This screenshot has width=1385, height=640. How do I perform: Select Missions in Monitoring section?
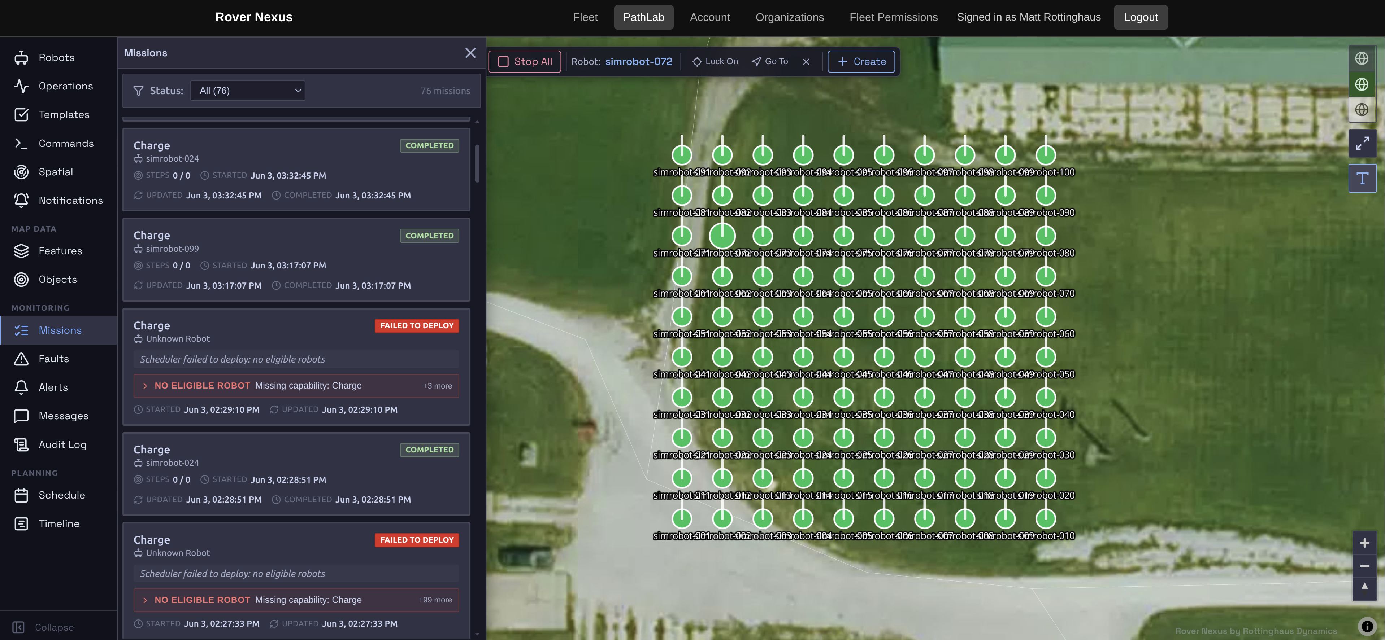click(x=58, y=330)
